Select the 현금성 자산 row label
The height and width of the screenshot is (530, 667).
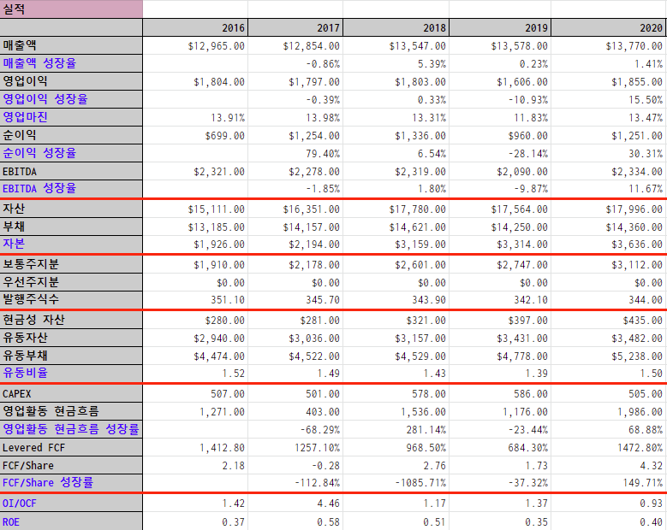coord(71,320)
